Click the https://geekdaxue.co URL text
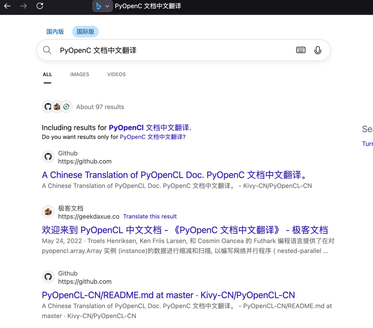Image resolution: width=373 pixels, height=328 pixels. tap(89, 216)
